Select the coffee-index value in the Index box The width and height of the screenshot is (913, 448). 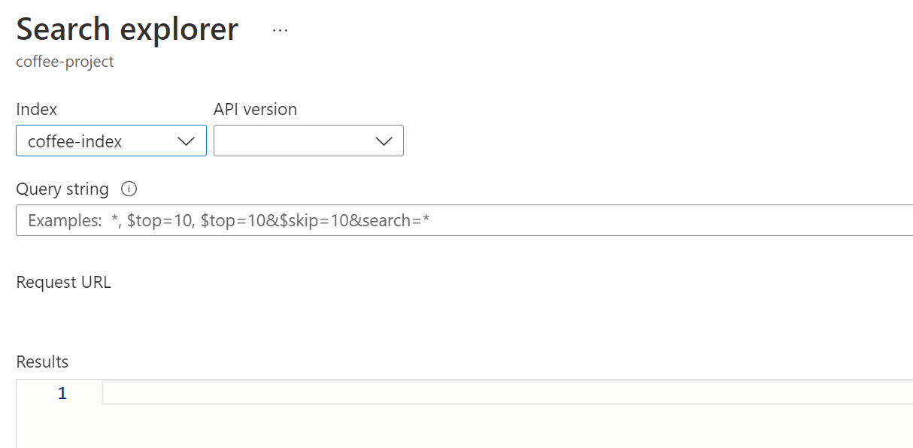tap(75, 141)
